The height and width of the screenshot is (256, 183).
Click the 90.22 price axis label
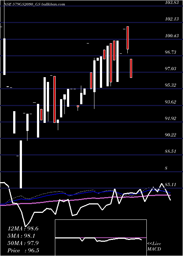[x=171, y=135]
